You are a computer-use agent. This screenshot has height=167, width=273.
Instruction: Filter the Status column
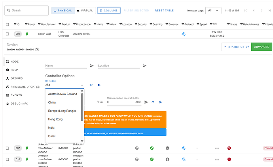(x=228, y=24)
